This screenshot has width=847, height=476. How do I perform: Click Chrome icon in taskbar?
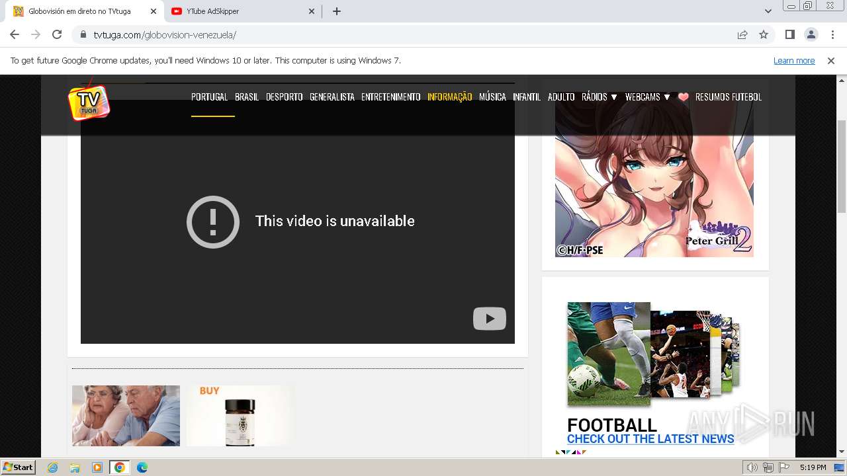(x=119, y=467)
